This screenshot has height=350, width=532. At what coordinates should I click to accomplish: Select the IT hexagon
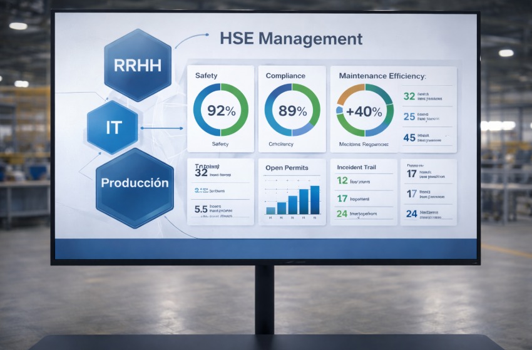pos(113,128)
